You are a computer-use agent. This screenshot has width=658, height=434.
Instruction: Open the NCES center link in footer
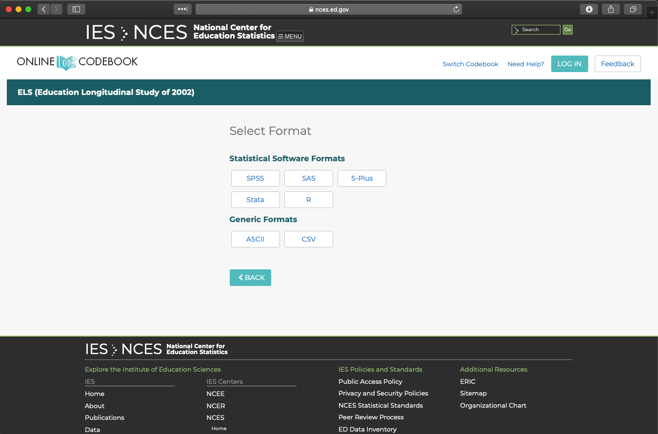[216, 417]
